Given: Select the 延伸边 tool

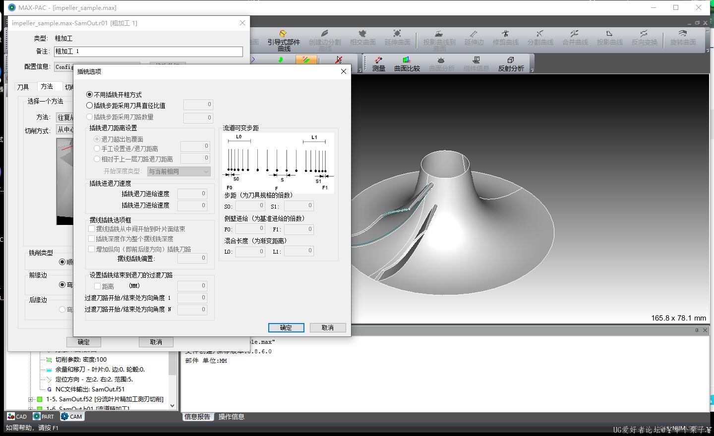Looking at the screenshot, I should pos(474,38).
